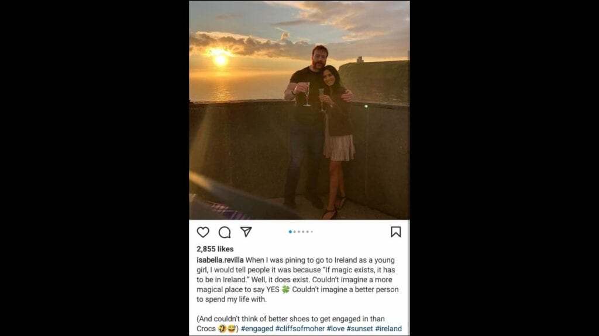This screenshot has height=336, width=599.
Task: Save the post with the bookmark icon
Action: pyautogui.click(x=396, y=232)
